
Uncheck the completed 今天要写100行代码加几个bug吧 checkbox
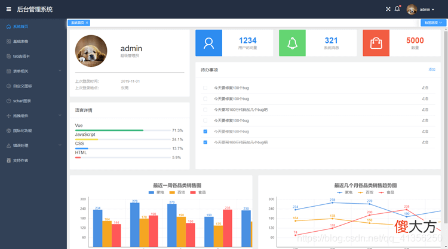tap(205, 142)
